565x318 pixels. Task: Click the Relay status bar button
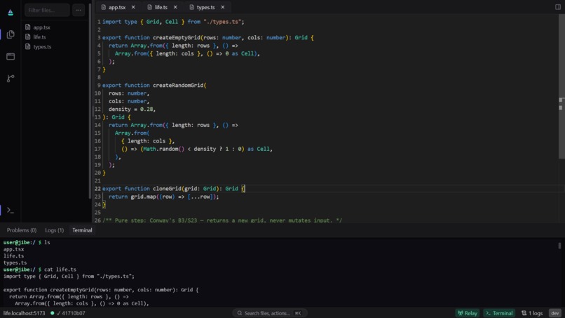468,313
